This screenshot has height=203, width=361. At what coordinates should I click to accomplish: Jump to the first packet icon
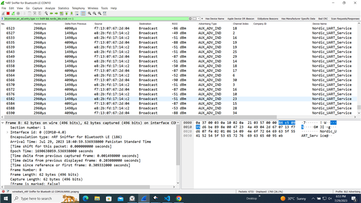point(67,14)
